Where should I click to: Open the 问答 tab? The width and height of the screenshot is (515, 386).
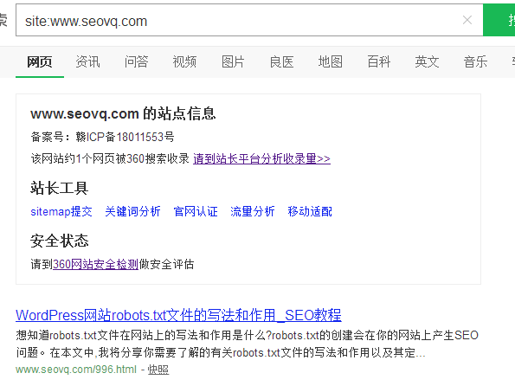pos(136,61)
